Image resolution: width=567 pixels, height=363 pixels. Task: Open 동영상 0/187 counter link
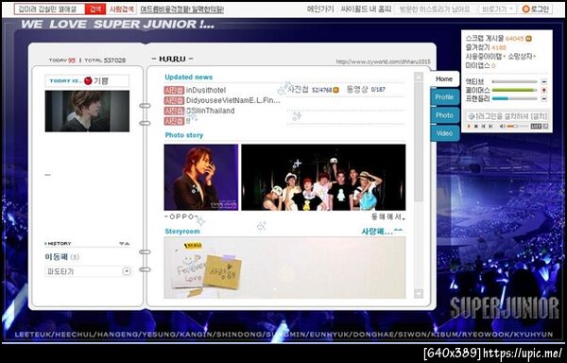pyautogui.click(x=366, y=89)
